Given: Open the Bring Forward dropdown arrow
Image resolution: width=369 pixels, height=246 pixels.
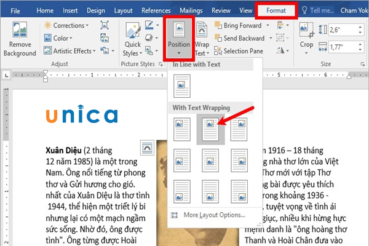Looking at the screenshot, I should point(269,25).
